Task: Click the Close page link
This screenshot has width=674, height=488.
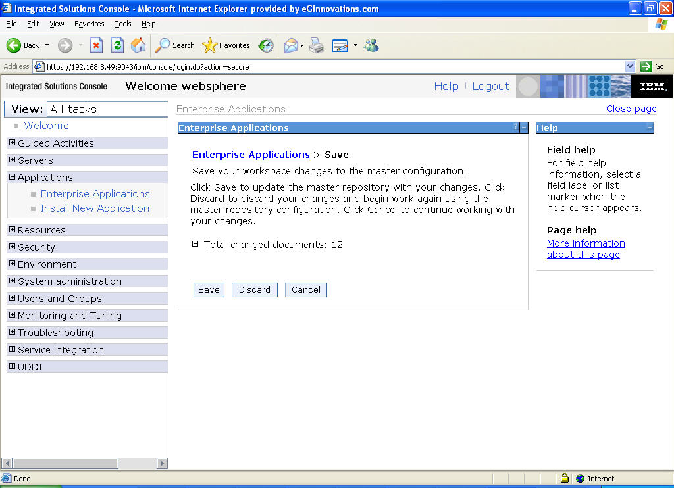Action: [631, 109]
